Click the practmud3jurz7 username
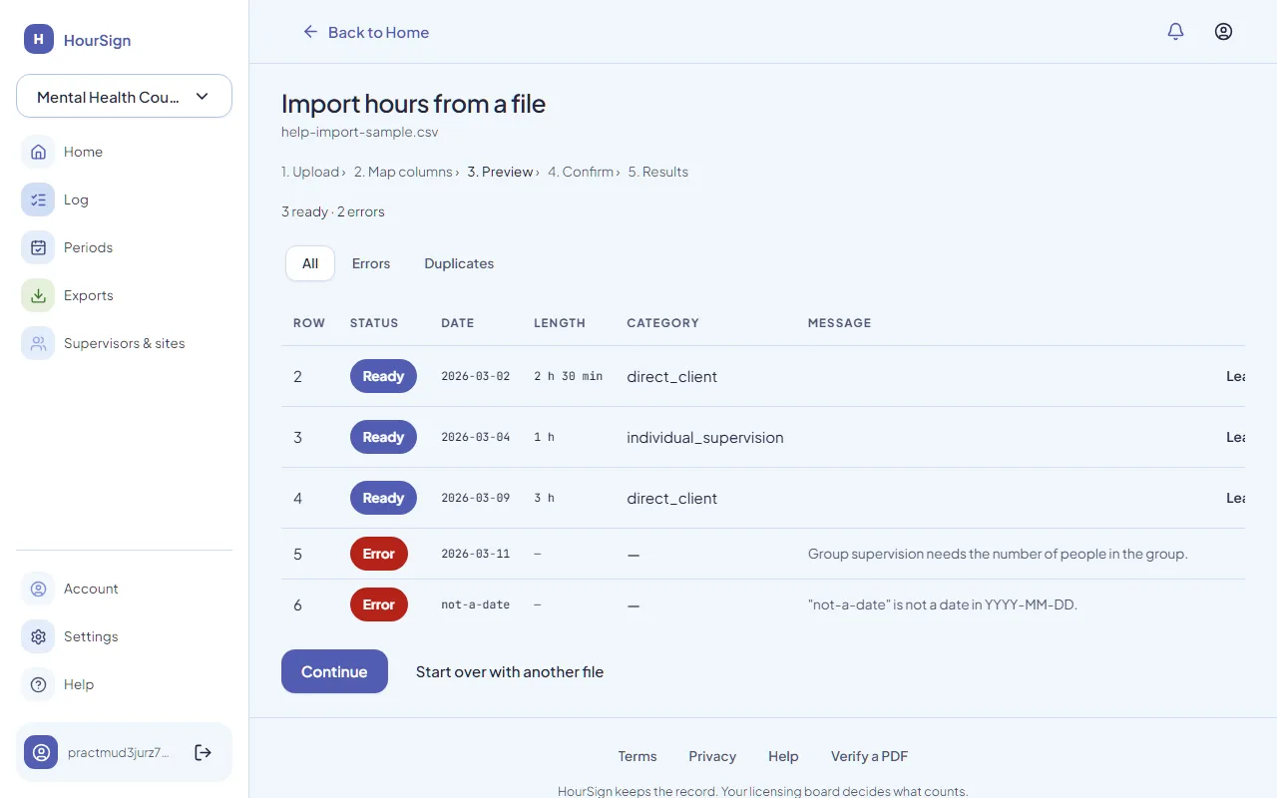Image resolution: width=1277 pixels, height=798 pixels. [119, 752]
